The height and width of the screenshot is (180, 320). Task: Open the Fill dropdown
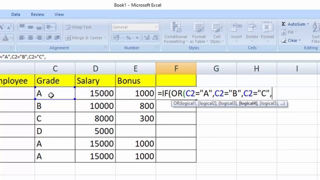(289, 32)
